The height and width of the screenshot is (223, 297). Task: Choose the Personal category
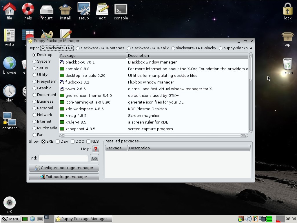pyautogui.click(x=43, y=108)
